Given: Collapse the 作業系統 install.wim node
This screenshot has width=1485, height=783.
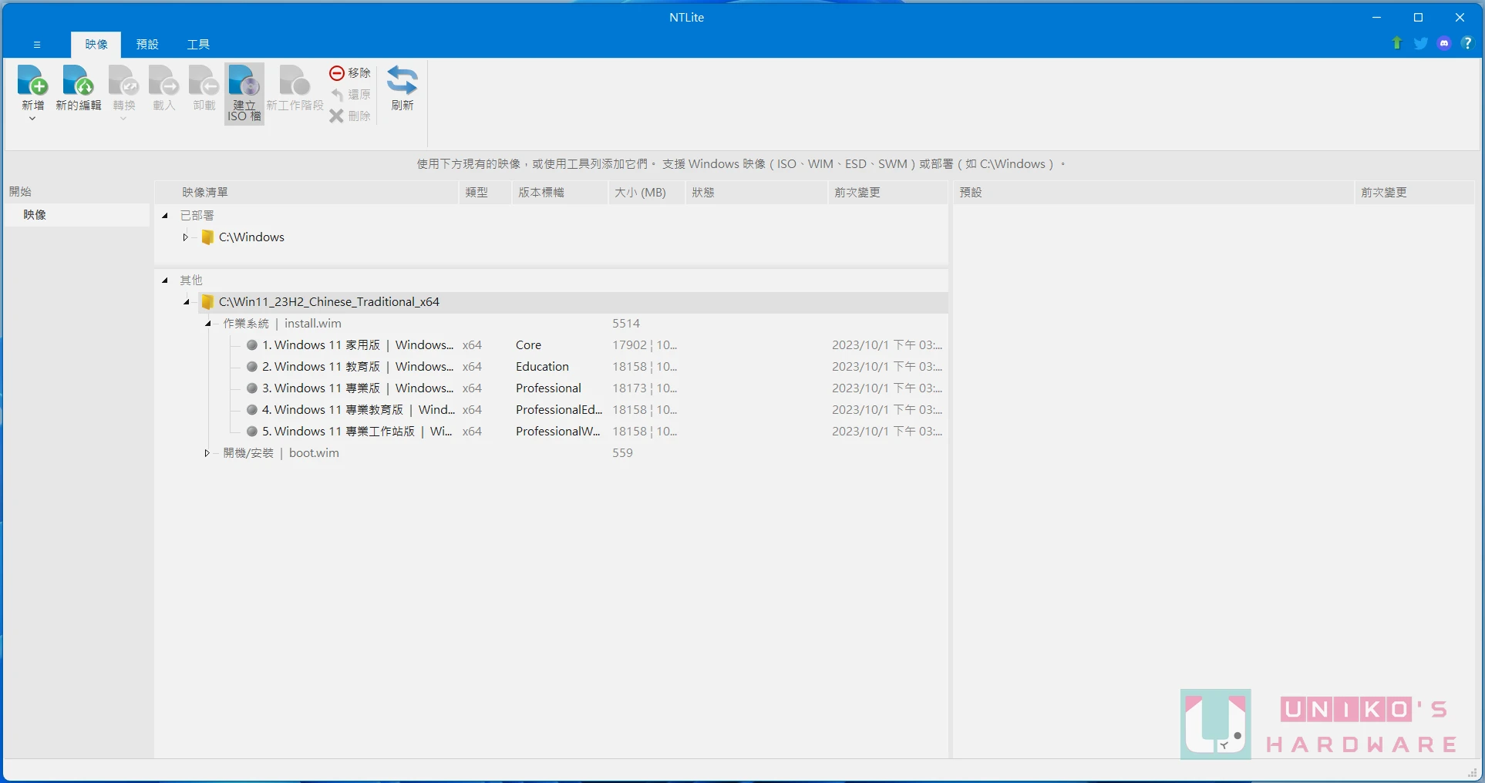Looking at the screenshot, I should click(x=207, y=324).
